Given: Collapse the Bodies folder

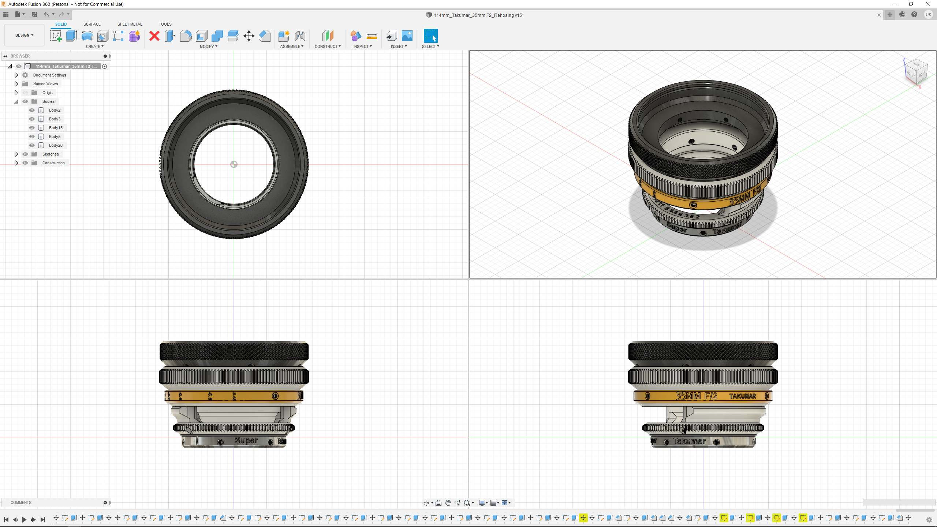Looking at the screenshot, I should click(x=16, y=101).
